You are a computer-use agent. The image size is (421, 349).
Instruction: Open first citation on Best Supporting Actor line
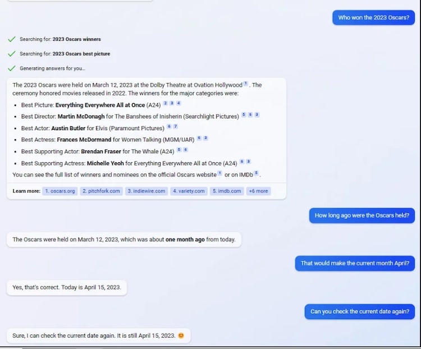(x=179, y=150)
